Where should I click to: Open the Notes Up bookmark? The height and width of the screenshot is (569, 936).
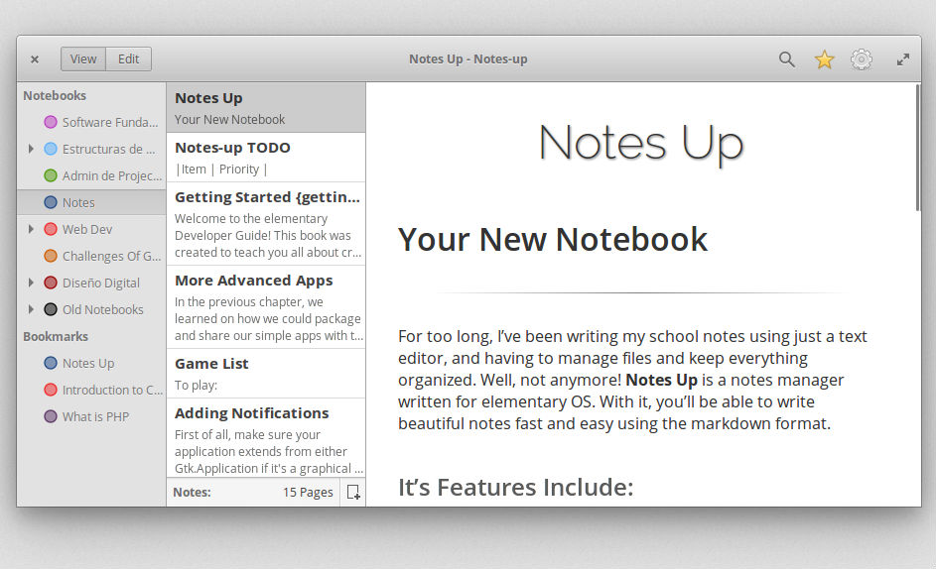91,363
